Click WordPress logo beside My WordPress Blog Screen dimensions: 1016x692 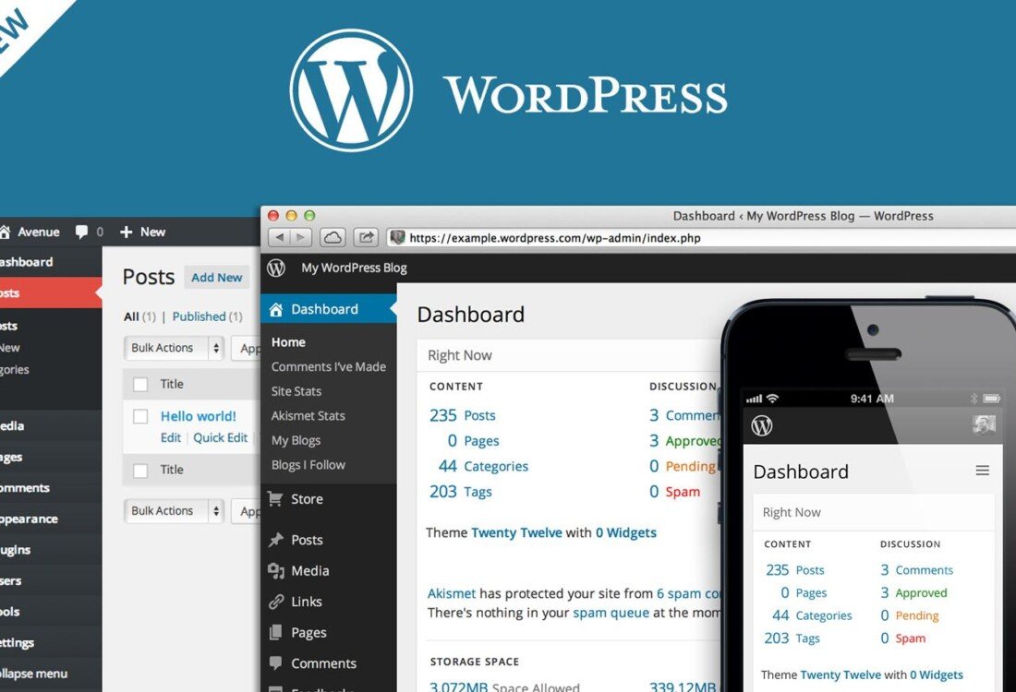click(276, 268)
